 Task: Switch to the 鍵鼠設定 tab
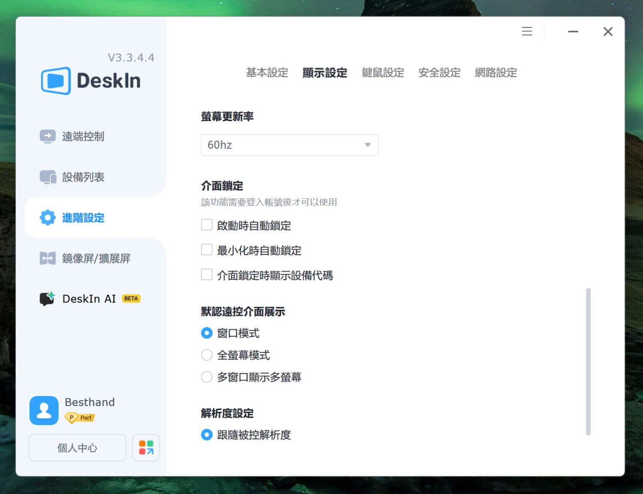[x=383, y=72]
